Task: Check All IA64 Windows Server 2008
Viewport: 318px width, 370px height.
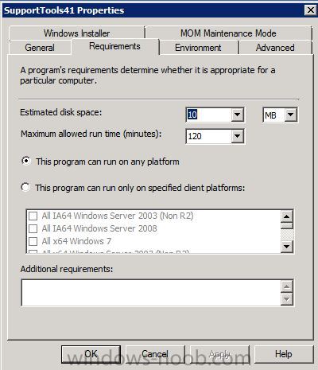Action: tap(33, 228)
